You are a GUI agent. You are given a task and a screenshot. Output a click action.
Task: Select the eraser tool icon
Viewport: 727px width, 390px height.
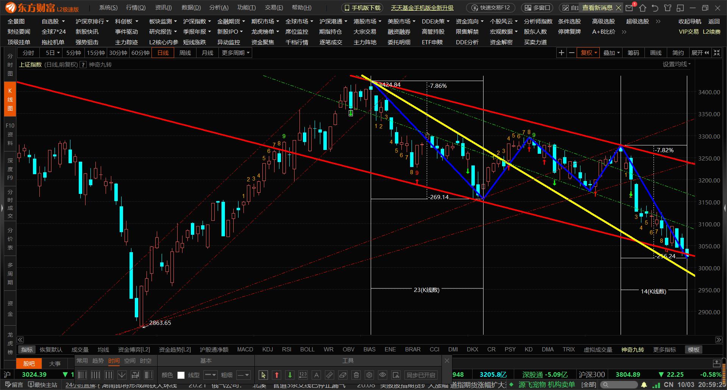tap(343, 375)
